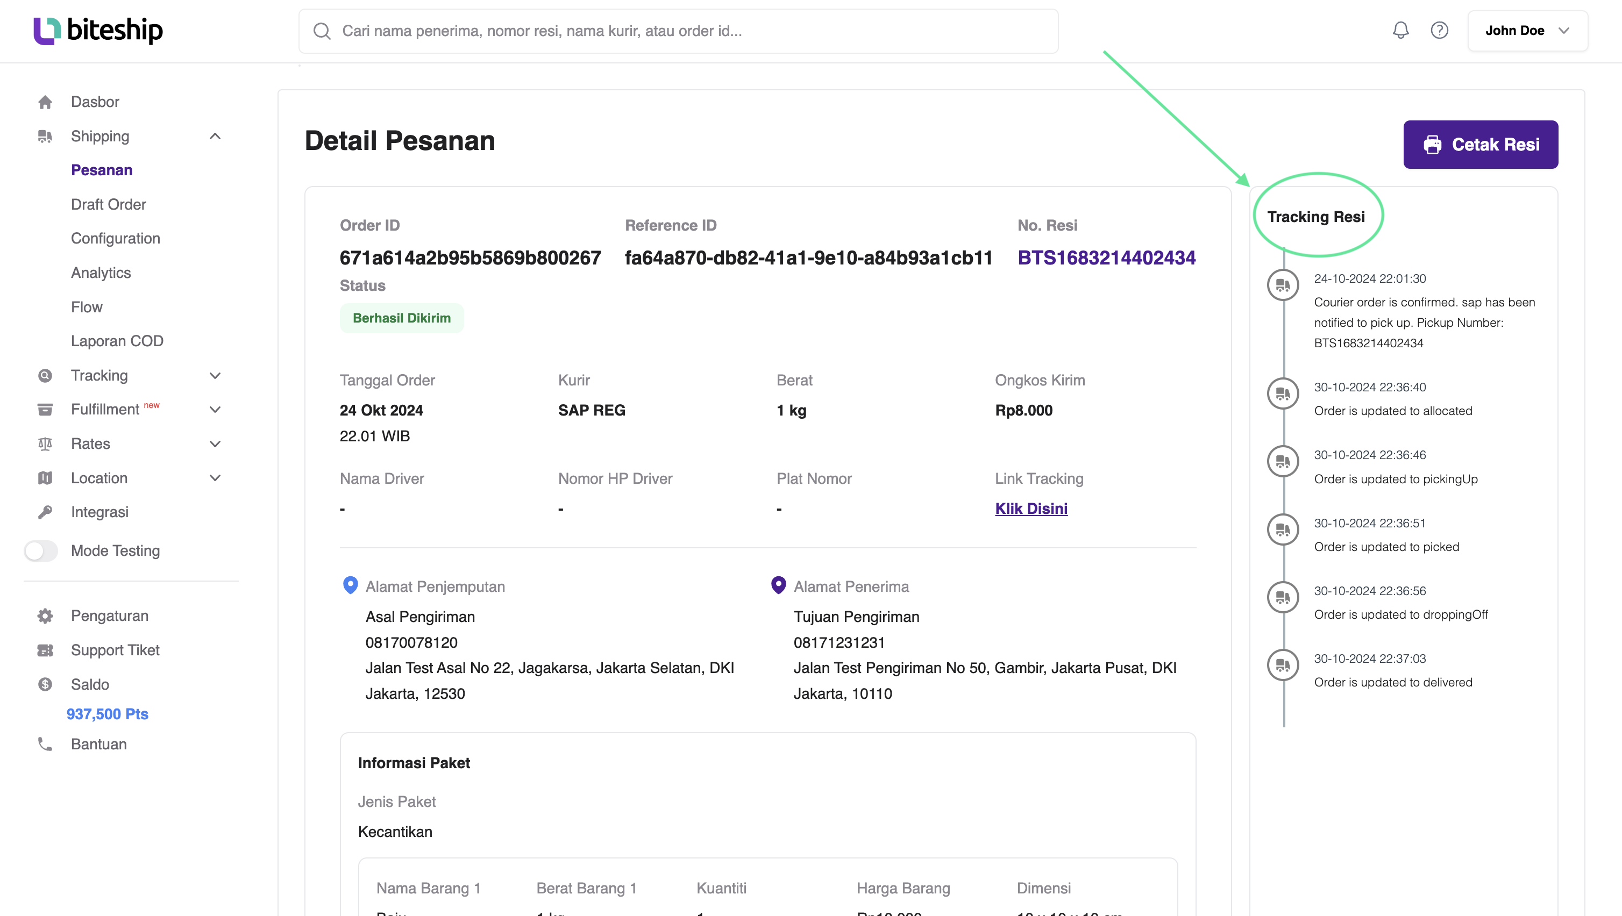Select Reference ID fa64a870-db82-41a1-9e10-a84b93a1cb11

click(x=808, y=257)
